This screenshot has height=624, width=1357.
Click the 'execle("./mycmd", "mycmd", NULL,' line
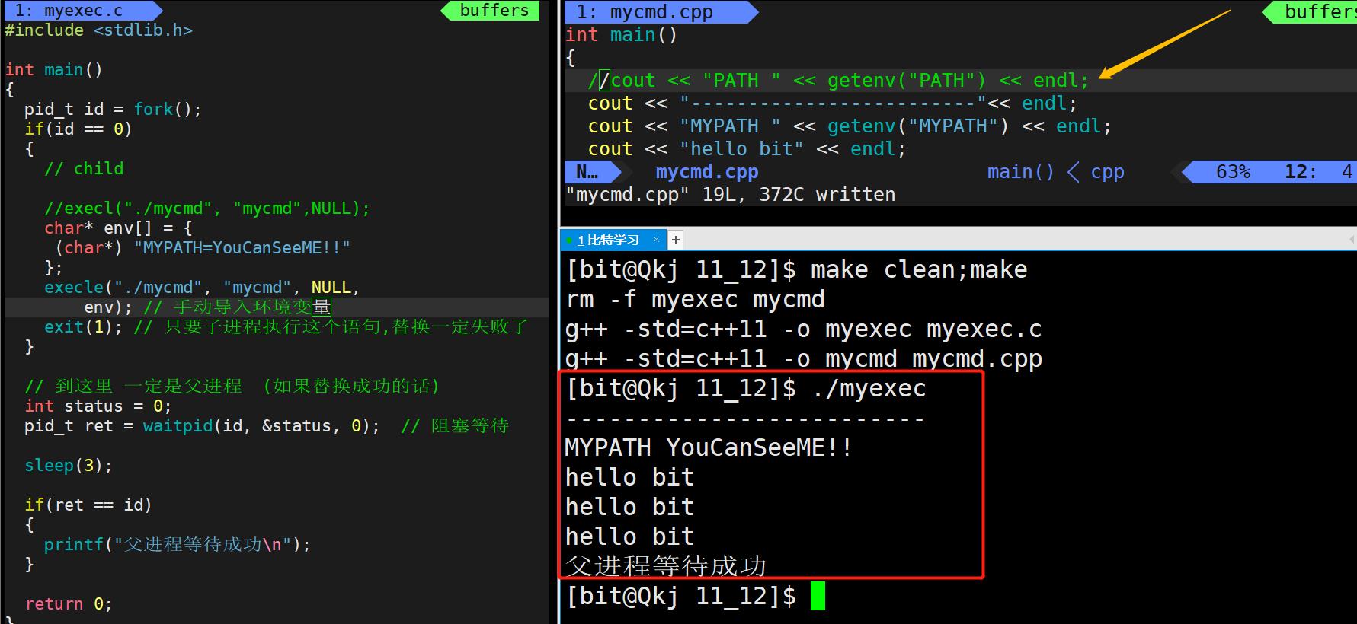point(202,288)
